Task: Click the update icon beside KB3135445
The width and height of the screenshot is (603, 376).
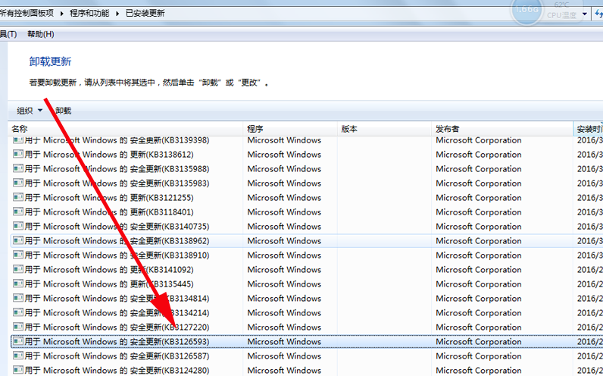Action: tap(18, 284)
